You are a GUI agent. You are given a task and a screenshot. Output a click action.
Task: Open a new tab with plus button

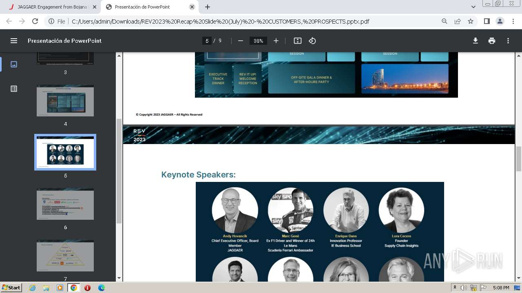click(208, 7)
